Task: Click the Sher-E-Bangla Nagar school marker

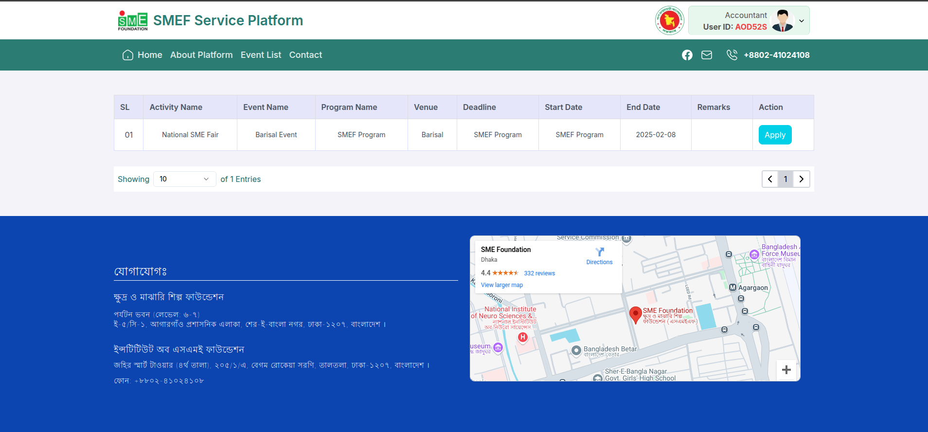Action: [598, 378]
